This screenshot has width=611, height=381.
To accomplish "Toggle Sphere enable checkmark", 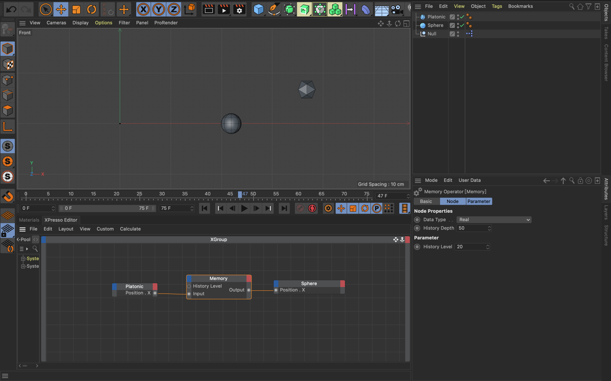I will click(462, 25).
